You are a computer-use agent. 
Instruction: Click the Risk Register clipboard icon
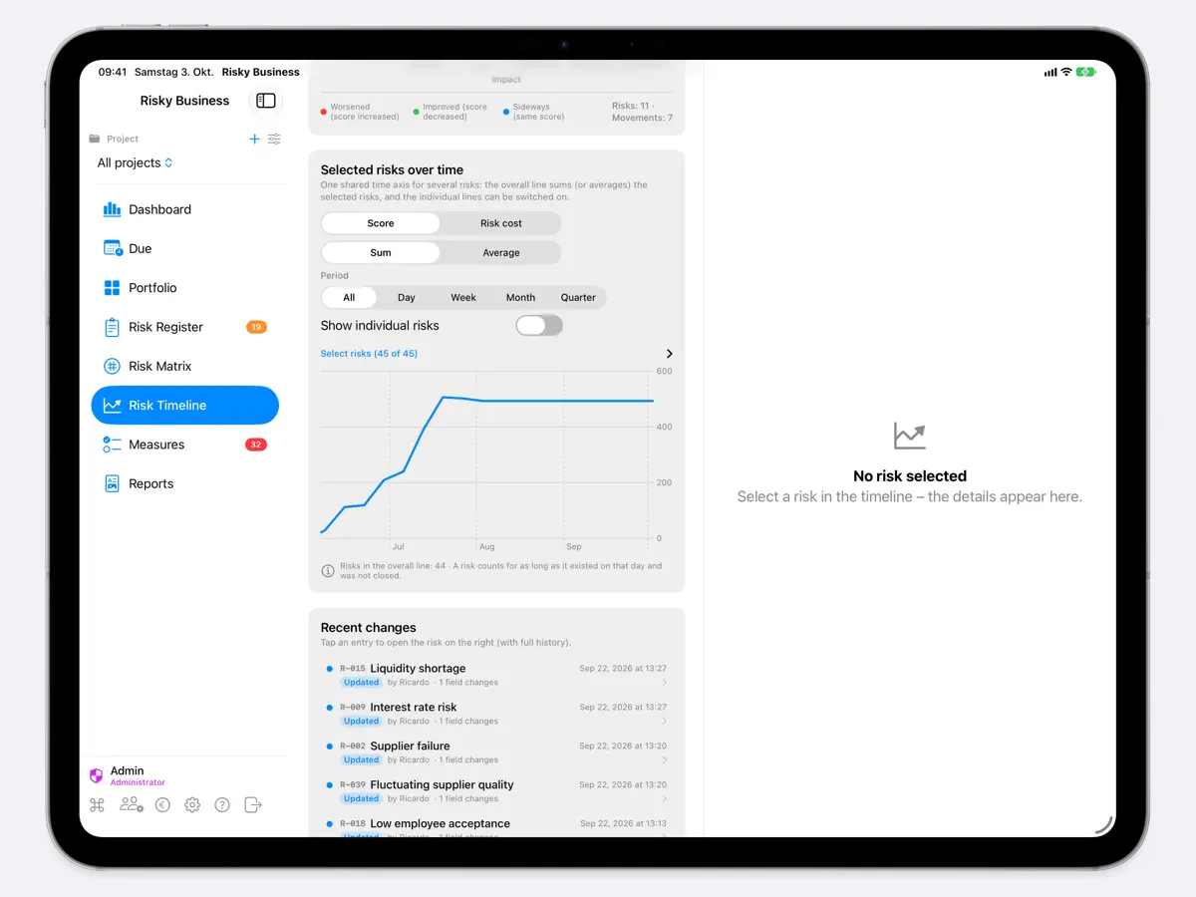click(x=112, y=327)
